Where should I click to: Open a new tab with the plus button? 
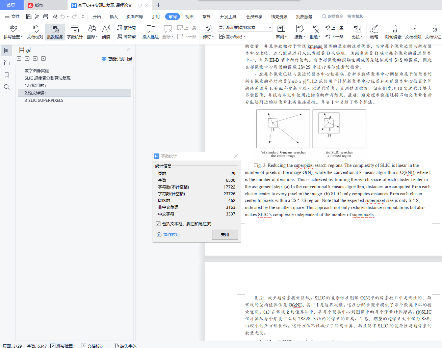tap(158, 5)
